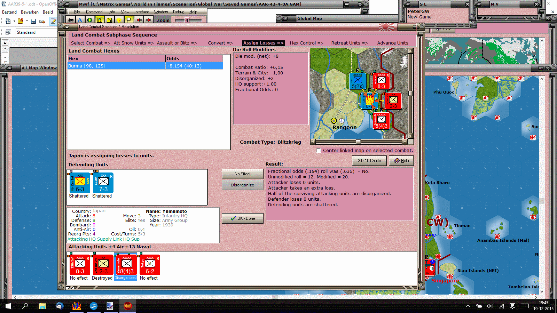Click the MWiF game taskbar icon
The image size is (557, 313).
click(128, 306)
